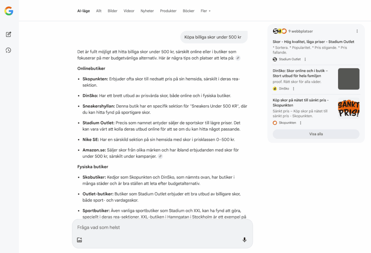Click the source link icon after the intro paragraph
Screen dimensions: 371x253
point(238,58)
